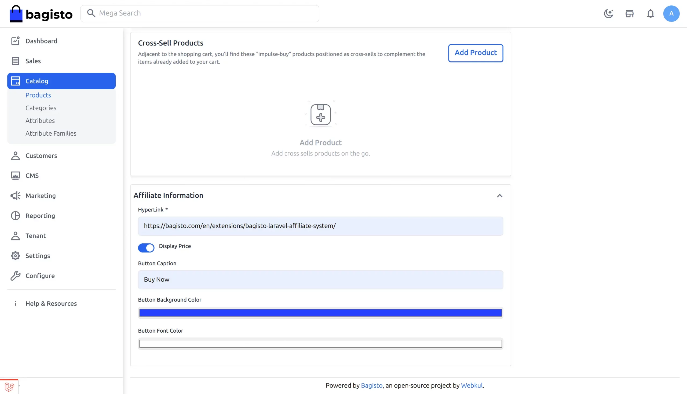Screen dimensions: 687x394
Task: Pick the Button Background Color swatch
Action: coord(320,313)
